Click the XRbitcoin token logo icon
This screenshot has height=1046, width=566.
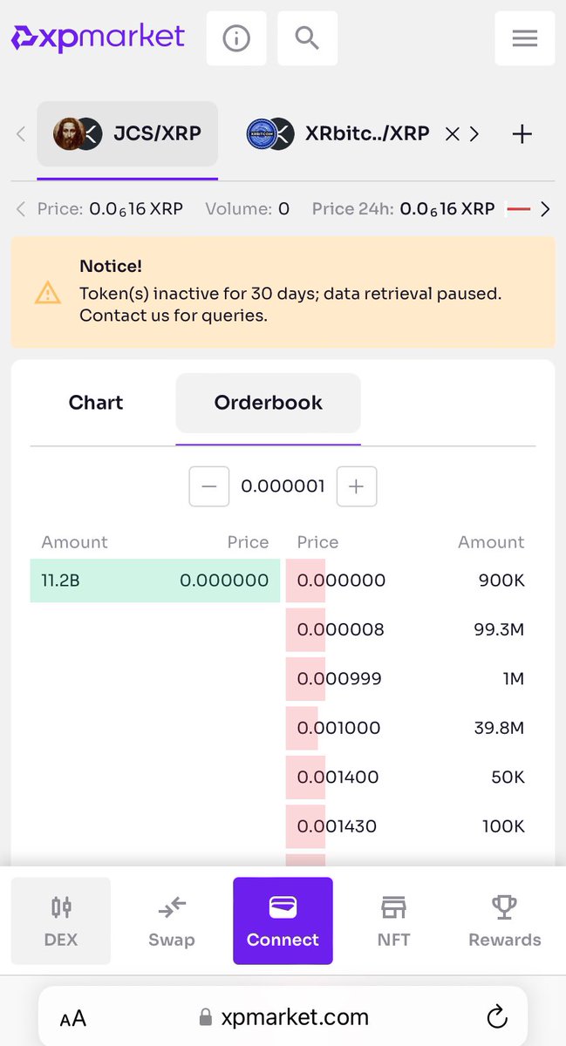[x=261, y=133]
